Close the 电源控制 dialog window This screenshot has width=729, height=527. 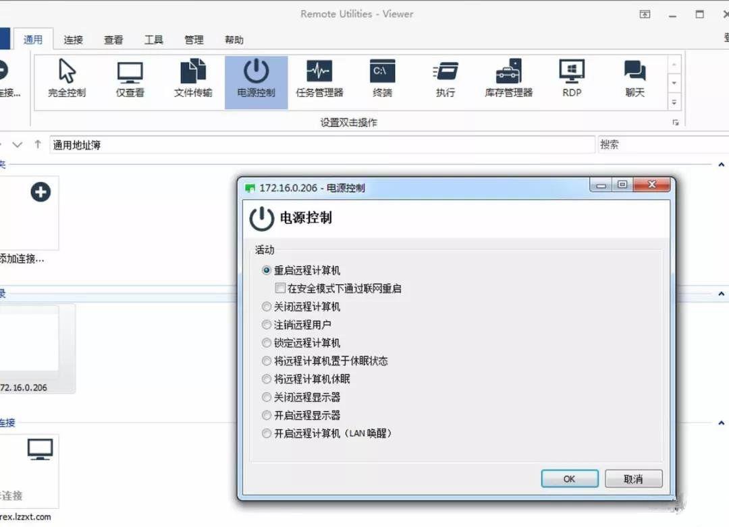tap(652, 185)
